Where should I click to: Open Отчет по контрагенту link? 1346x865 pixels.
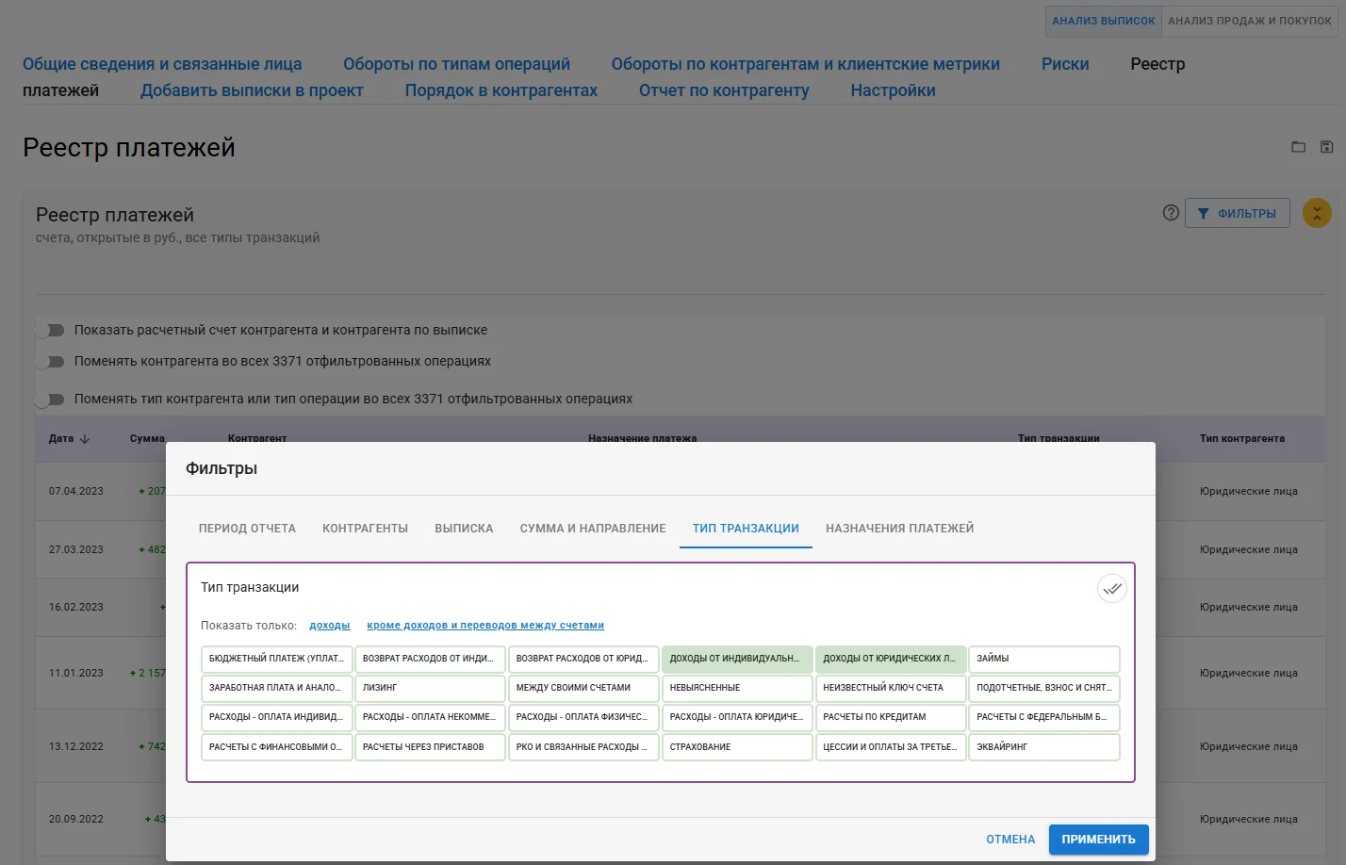tap(724, 90)
